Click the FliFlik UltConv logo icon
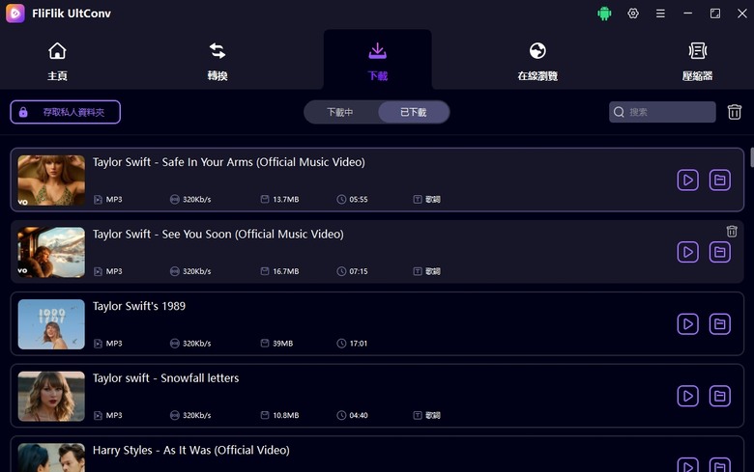This screenshot has width=754, height=472. (x=15, y=14)
